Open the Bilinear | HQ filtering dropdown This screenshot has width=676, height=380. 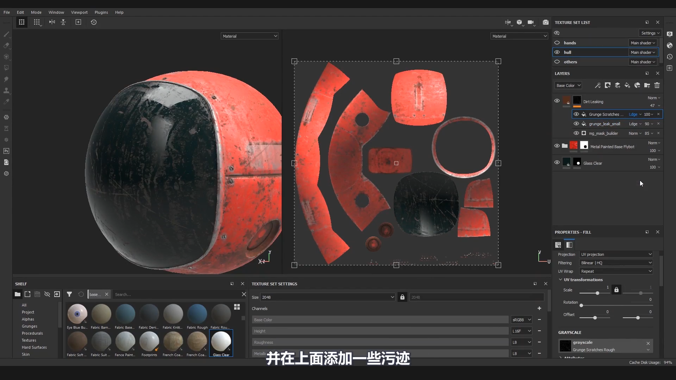point(616,263)
